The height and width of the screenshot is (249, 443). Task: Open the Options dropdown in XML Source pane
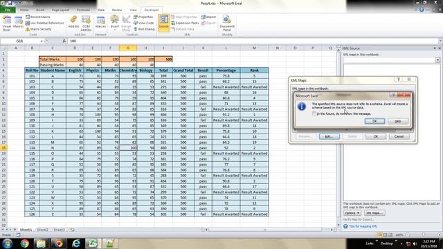click(x=352, y=213)
